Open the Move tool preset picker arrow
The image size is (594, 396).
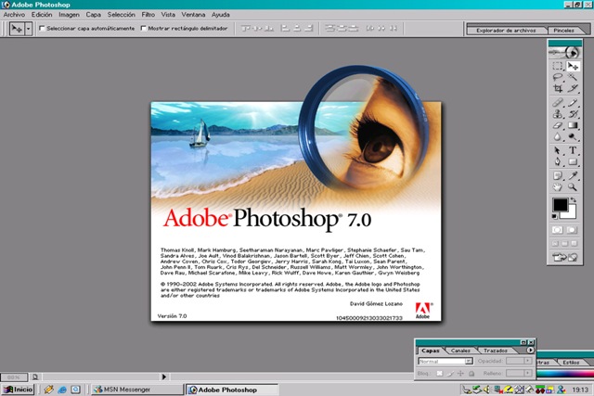[28, 29]
